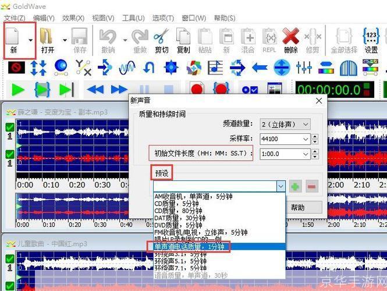The width and height of the screenshot is (387, 291).
Task: Click the blue sphere Doppler effect icon
Action: click(x=61, y=67)
